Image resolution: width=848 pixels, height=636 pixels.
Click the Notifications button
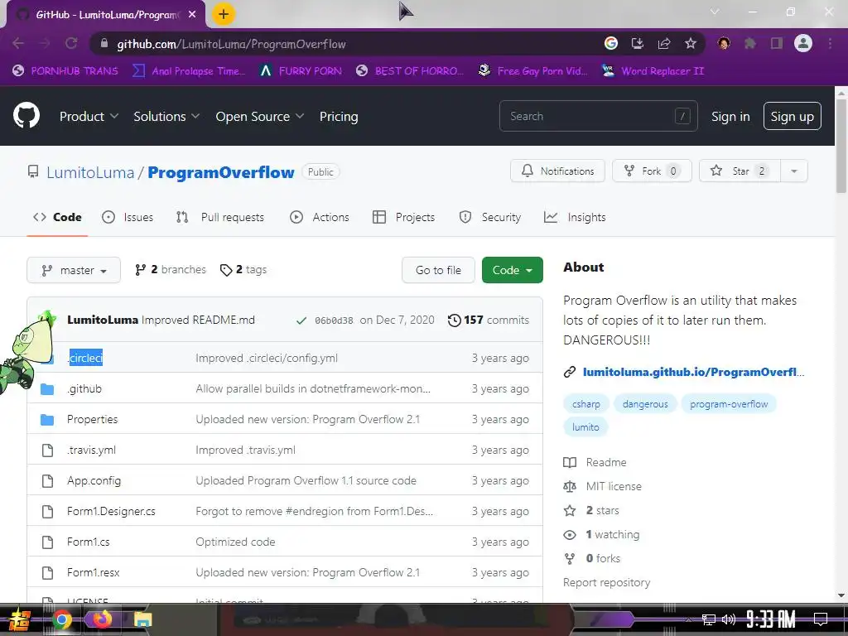coord(557,171)
